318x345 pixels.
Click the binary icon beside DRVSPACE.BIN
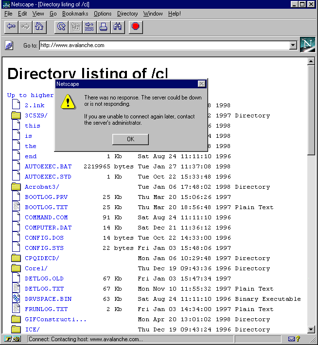16,298
